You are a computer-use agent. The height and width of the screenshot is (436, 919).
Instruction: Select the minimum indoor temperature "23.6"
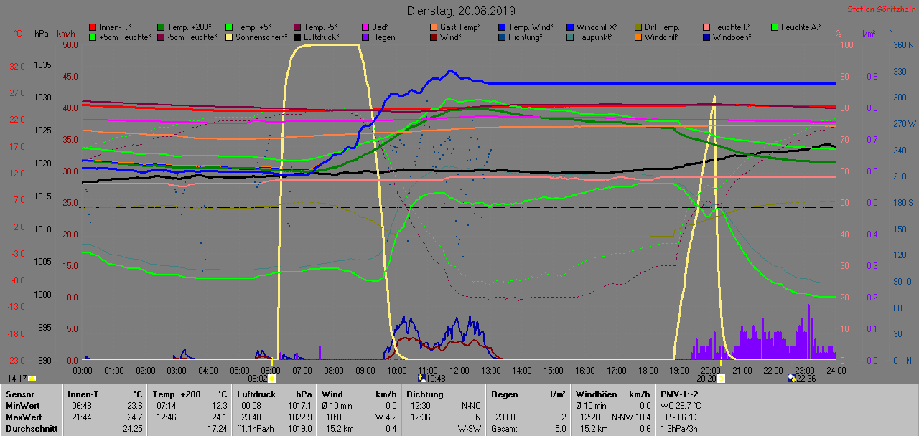point(134,405)
